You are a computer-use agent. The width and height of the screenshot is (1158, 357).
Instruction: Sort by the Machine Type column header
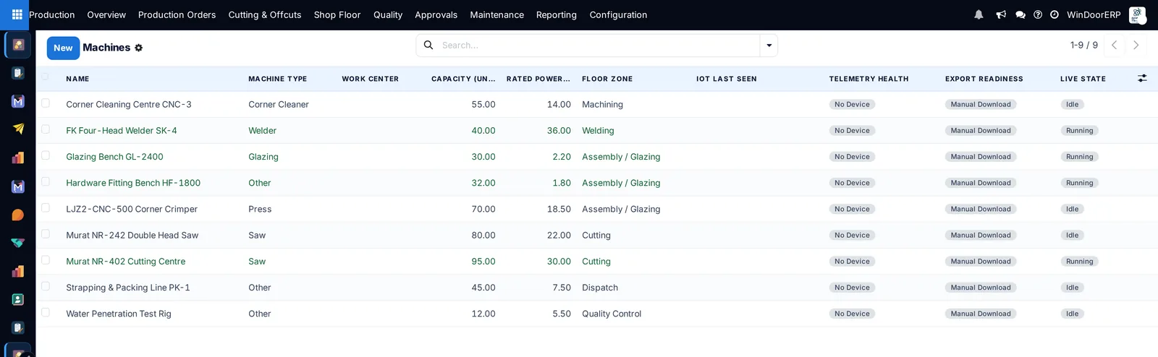[278, 79]
